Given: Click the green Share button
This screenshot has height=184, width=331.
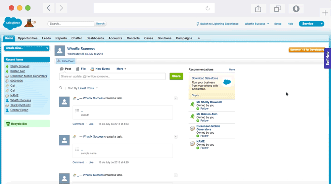Looking at the screenshot, I should pyautogui.click(x=176, y=76).
